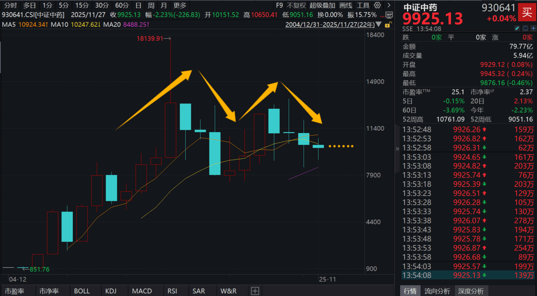537x296 pixels.
Task: Click the WP icon in chart header
Action: tap(389, 15)
